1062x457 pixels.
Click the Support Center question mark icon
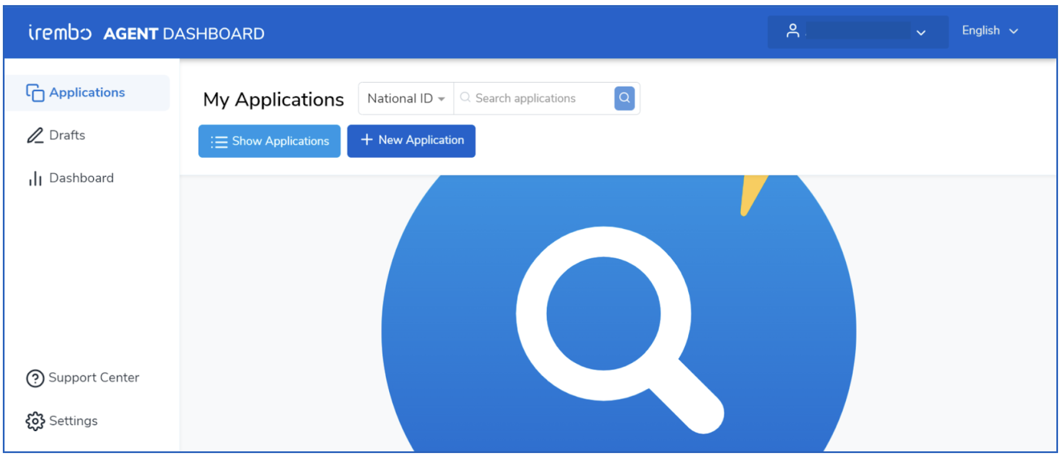click(35, 378)
